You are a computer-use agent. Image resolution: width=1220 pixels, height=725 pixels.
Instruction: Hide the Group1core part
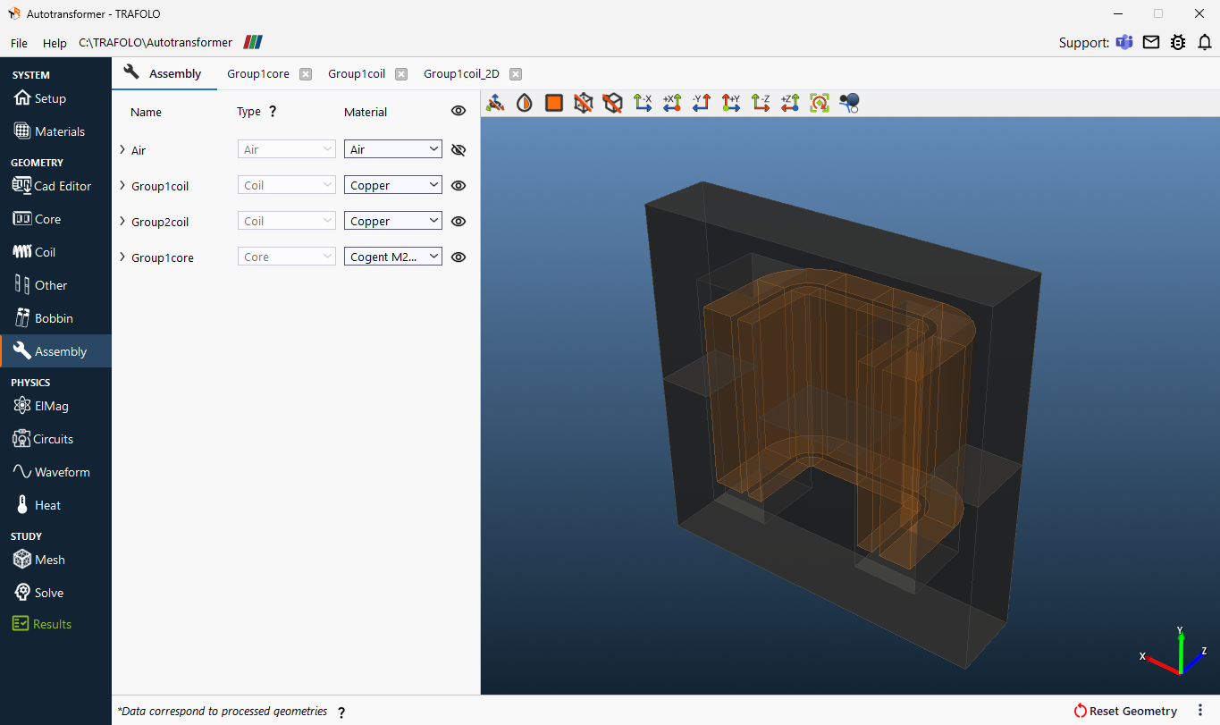point(459,257)
